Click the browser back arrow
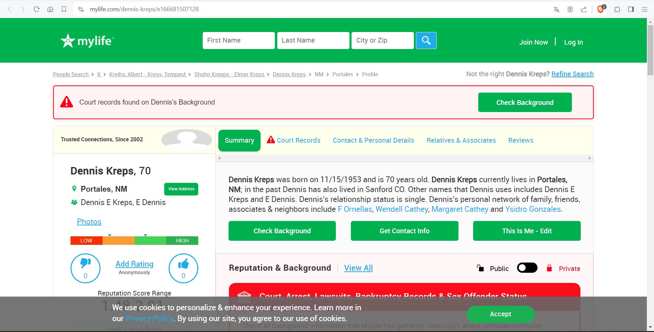This screenshot has width=654, height=332. click(x=10, y=9)
